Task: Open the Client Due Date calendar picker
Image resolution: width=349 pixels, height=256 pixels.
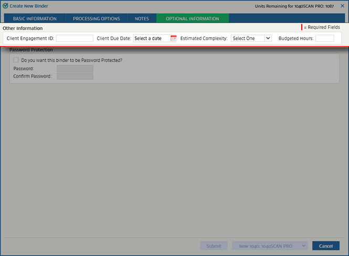Action: point(173,38)
